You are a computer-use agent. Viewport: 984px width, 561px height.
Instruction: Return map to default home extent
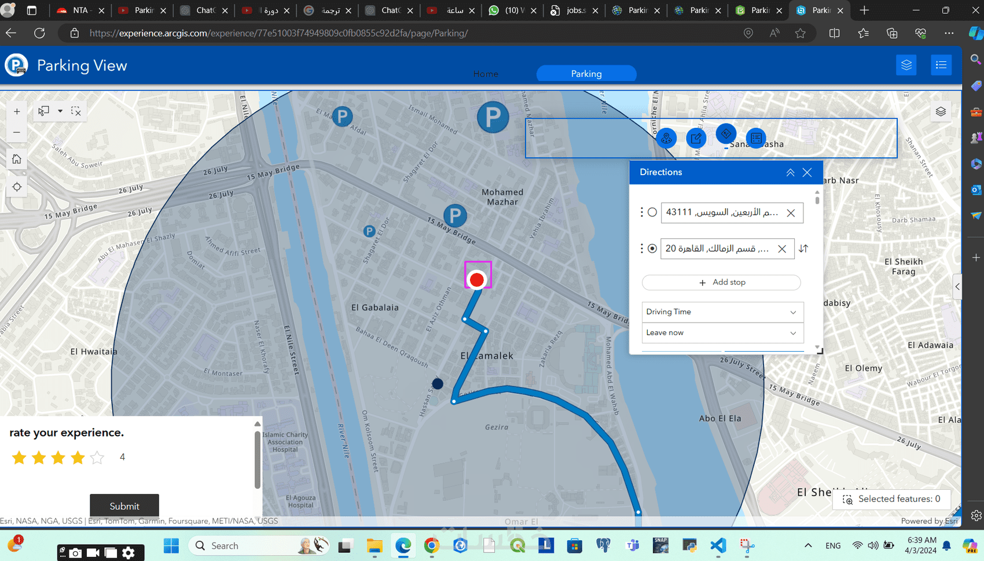[17, 159]
